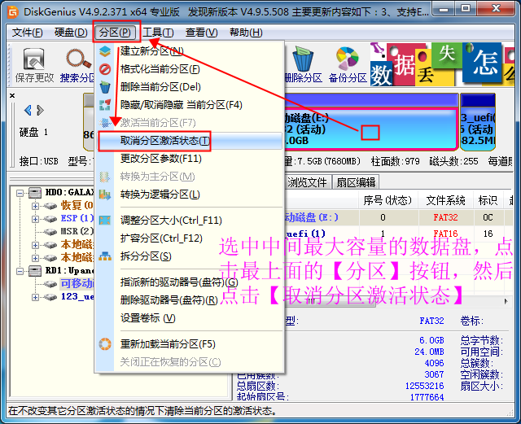Choose 设置卷标(V) menu entry

pos(190,318)
